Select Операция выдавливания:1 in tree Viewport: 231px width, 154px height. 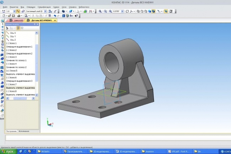19,47
